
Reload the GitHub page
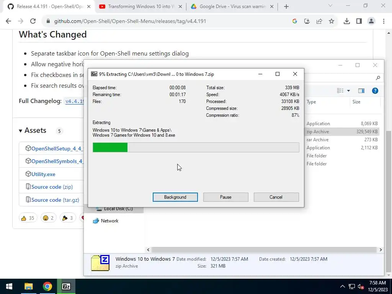33,21
